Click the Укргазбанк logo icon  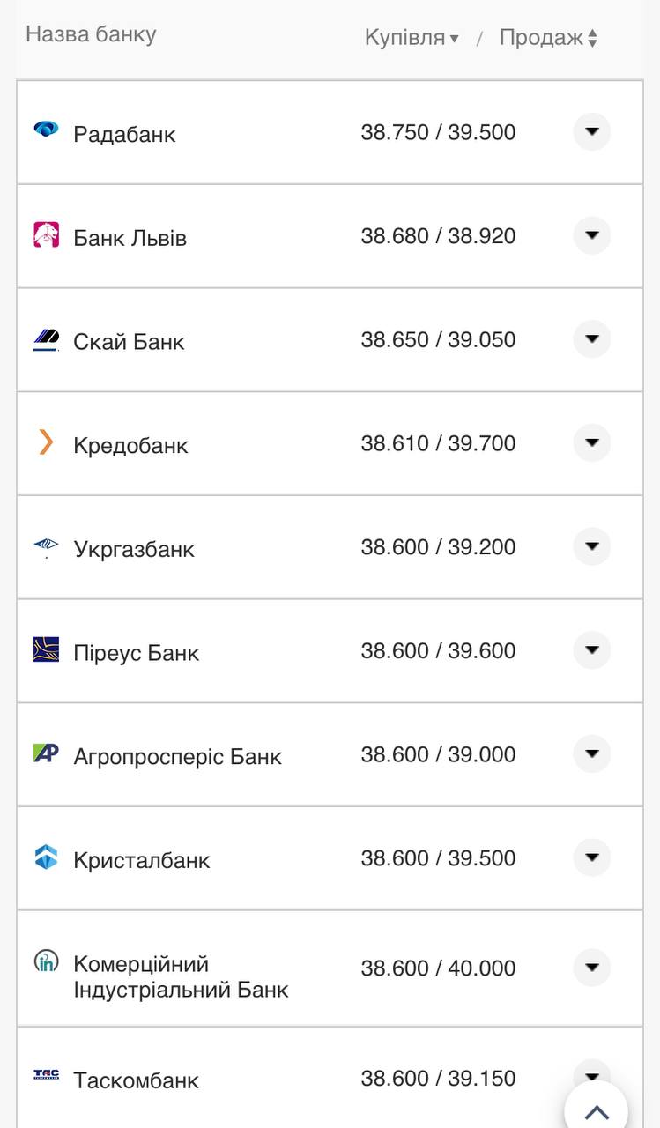pyautogui.click(x=46, y=547)
